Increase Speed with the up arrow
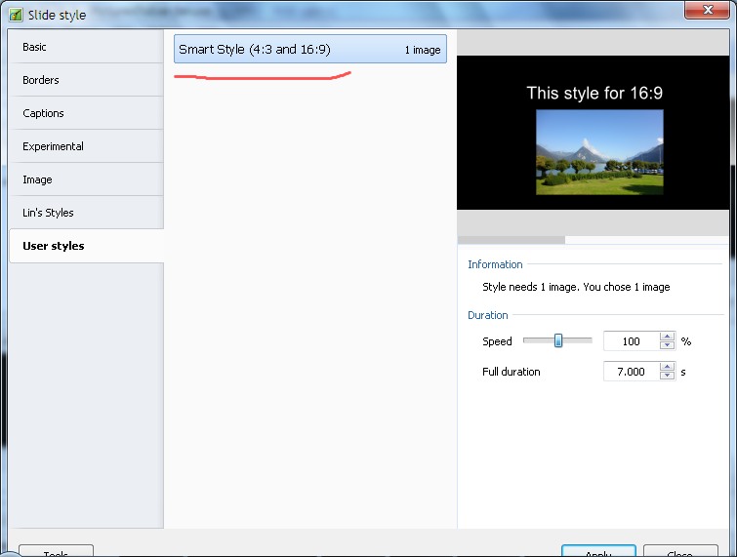 click(668, 337)
